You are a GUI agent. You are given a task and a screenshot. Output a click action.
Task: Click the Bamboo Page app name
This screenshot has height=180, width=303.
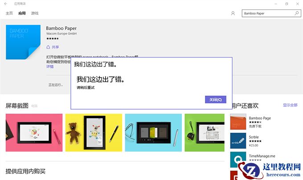tap(260, 118)
